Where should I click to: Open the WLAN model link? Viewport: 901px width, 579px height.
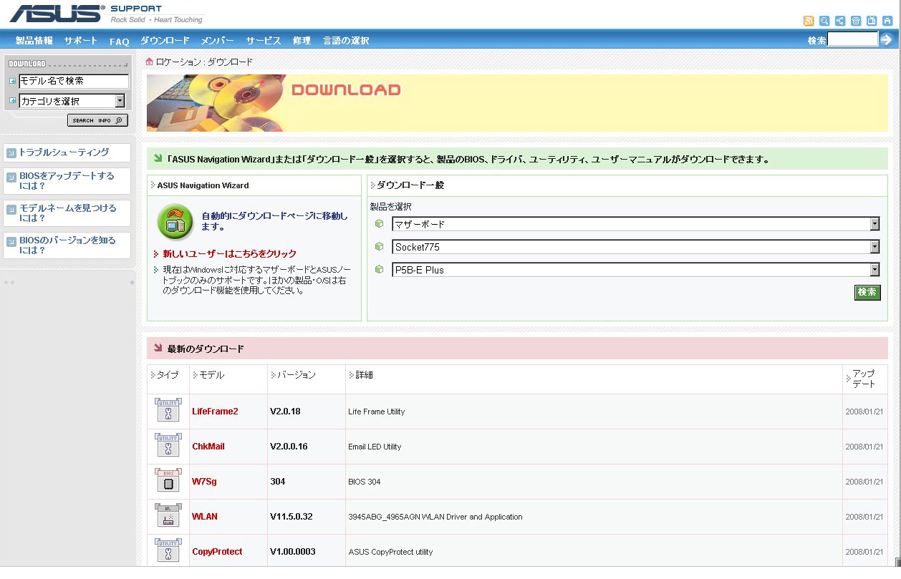[205, 517]
